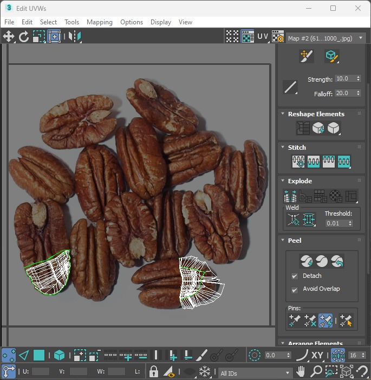371x380 pixels.
Task: Click the Falloff value field
Action: [345, 93]
